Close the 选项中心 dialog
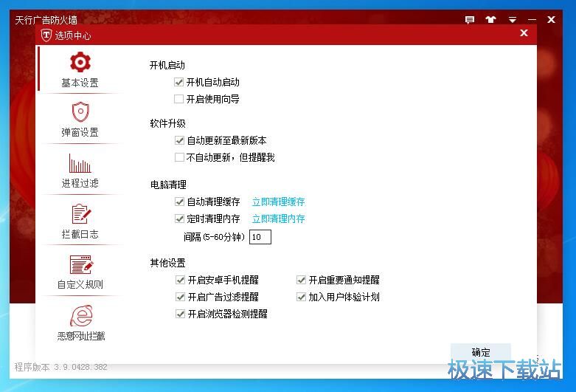The width and height of the screenshot is (576, 392). [524, 33]
